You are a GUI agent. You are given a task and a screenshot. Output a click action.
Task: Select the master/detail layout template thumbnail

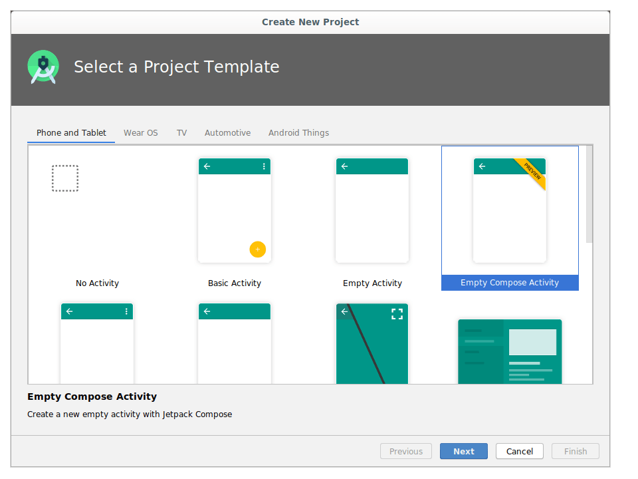pyautogui.click(x=510, y=351)
